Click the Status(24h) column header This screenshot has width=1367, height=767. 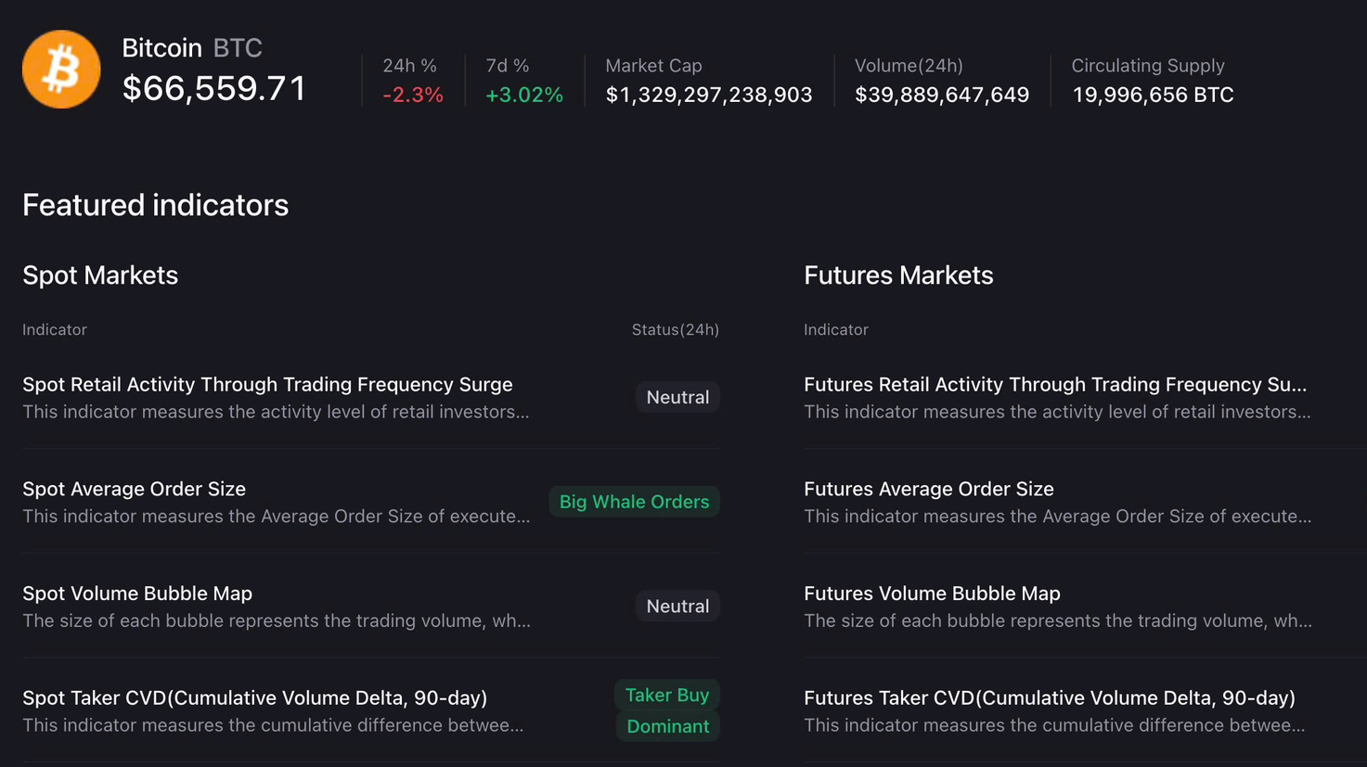tap(675, 330)
